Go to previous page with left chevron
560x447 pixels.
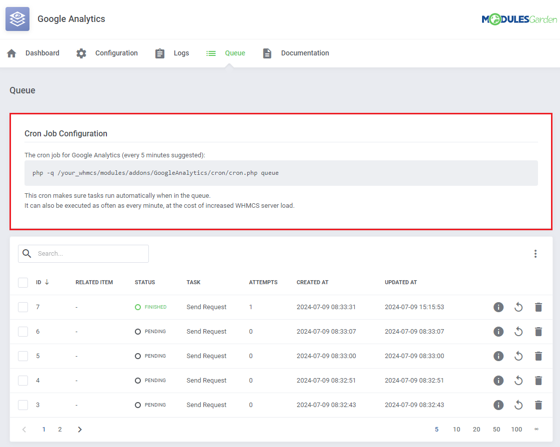click(24, 430)
